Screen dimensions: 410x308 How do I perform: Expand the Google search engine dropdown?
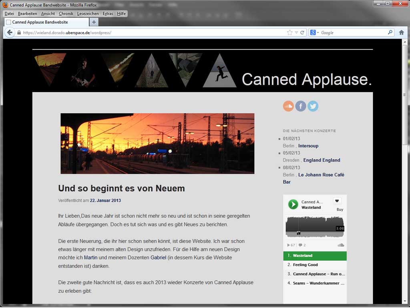tap(314, 32)
